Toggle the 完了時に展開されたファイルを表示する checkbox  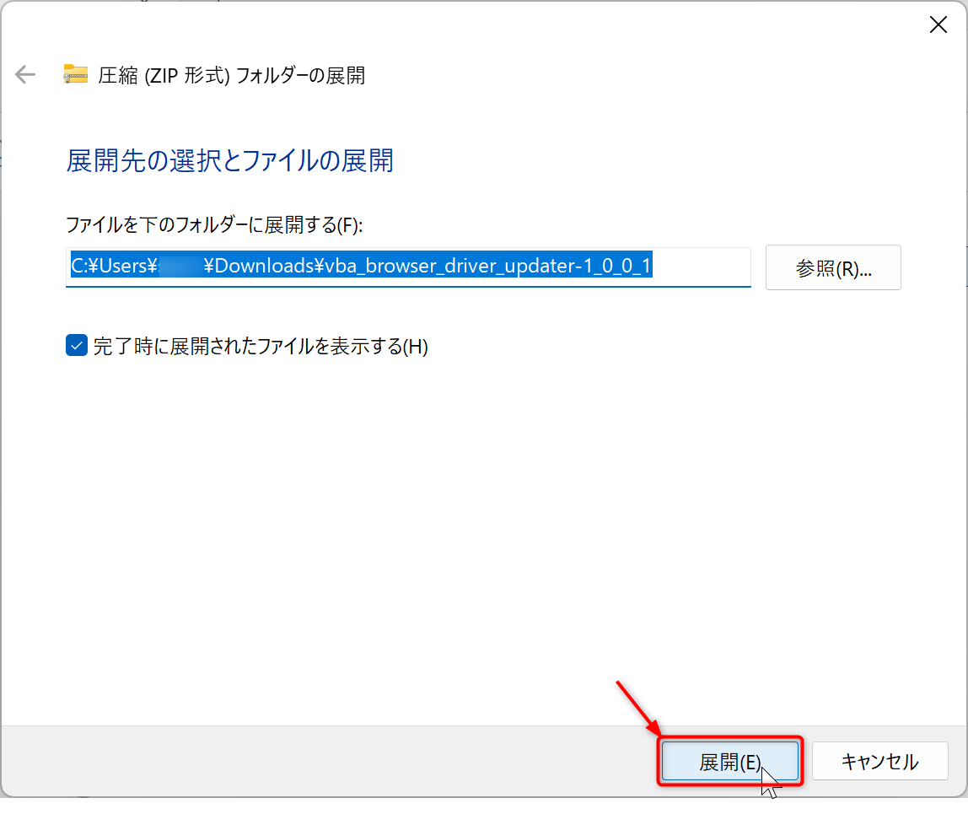(x=77, y=346)
